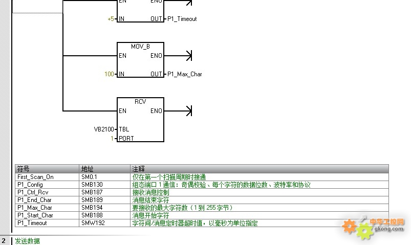Image resolution: width=411 pixels, height=245 pixels.
Task: Select the 字符间/消息定时器超时值 comment cell
Action: click(259, 223)
